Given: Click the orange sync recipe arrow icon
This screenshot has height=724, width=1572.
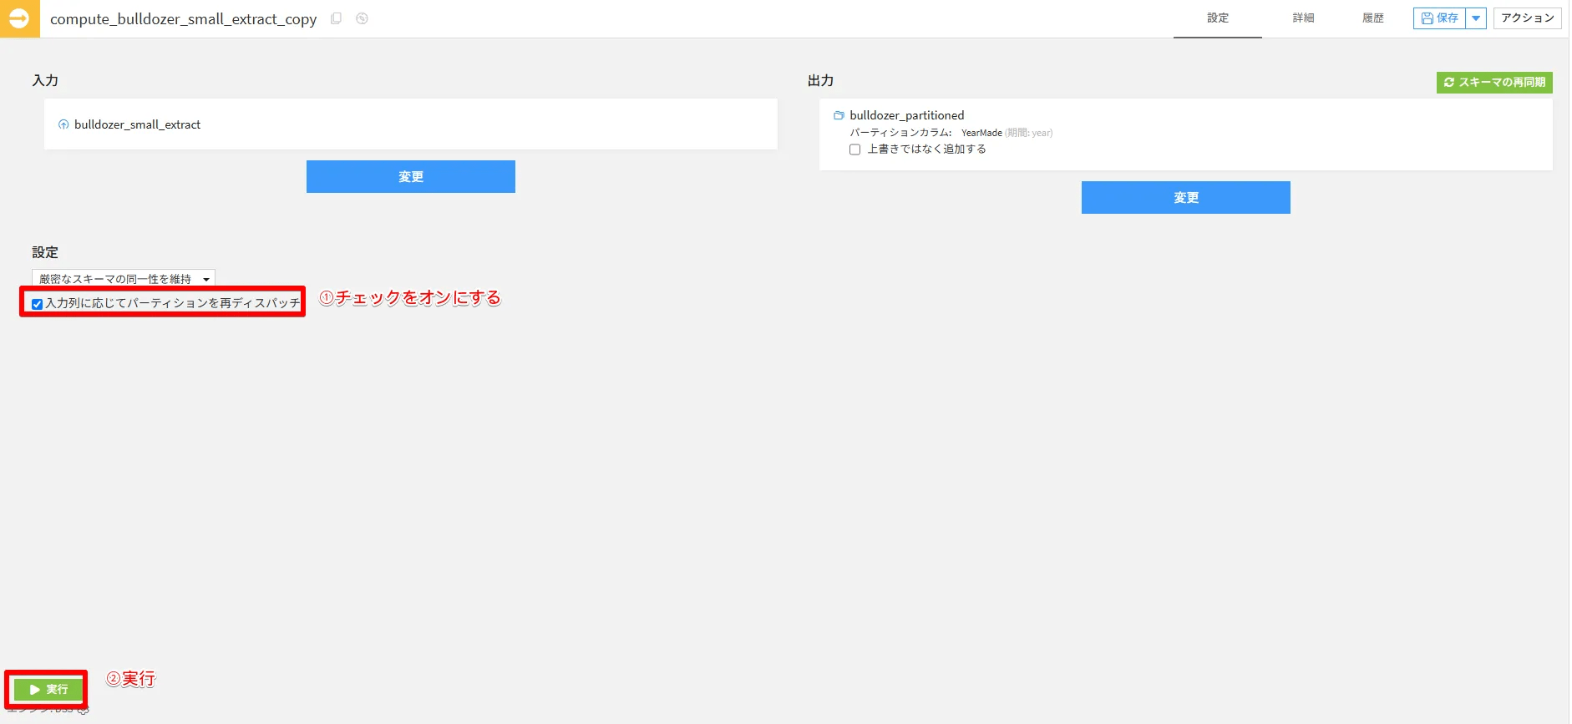Looking at the screenshot, I should click(19, 18).
